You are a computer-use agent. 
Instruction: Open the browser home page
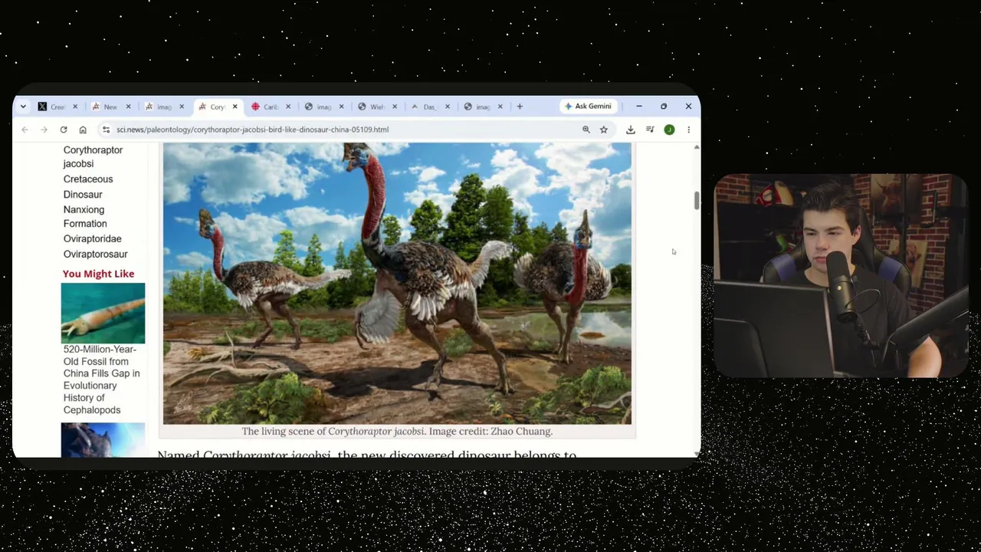click(83, 130)
